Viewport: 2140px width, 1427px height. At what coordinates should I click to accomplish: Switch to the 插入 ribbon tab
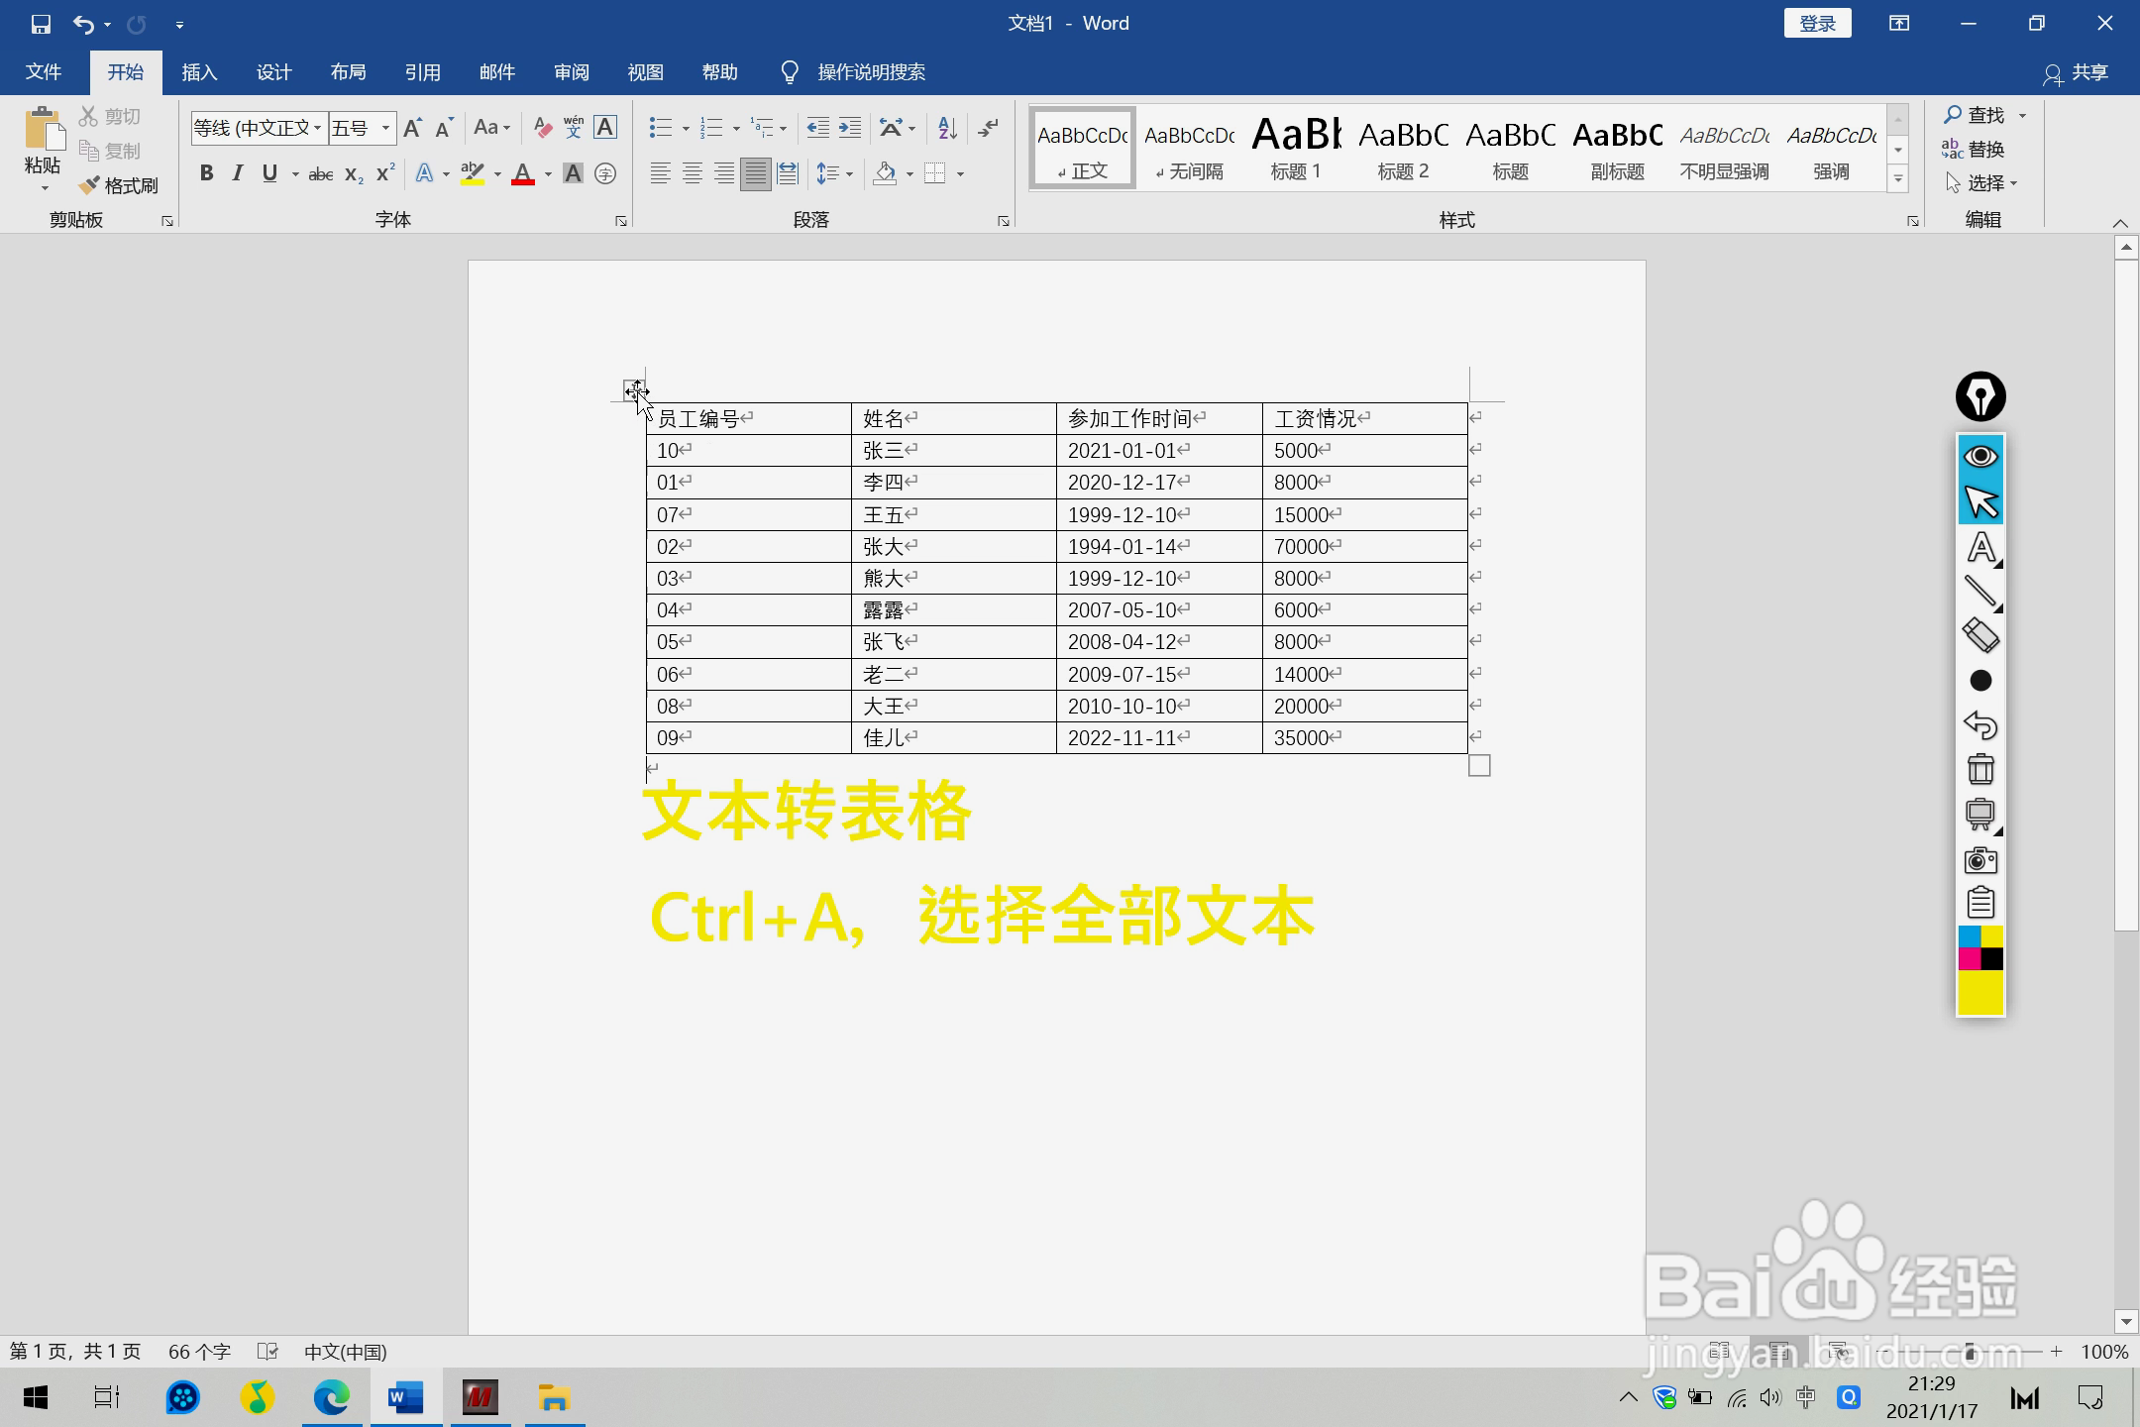(199, 71)
